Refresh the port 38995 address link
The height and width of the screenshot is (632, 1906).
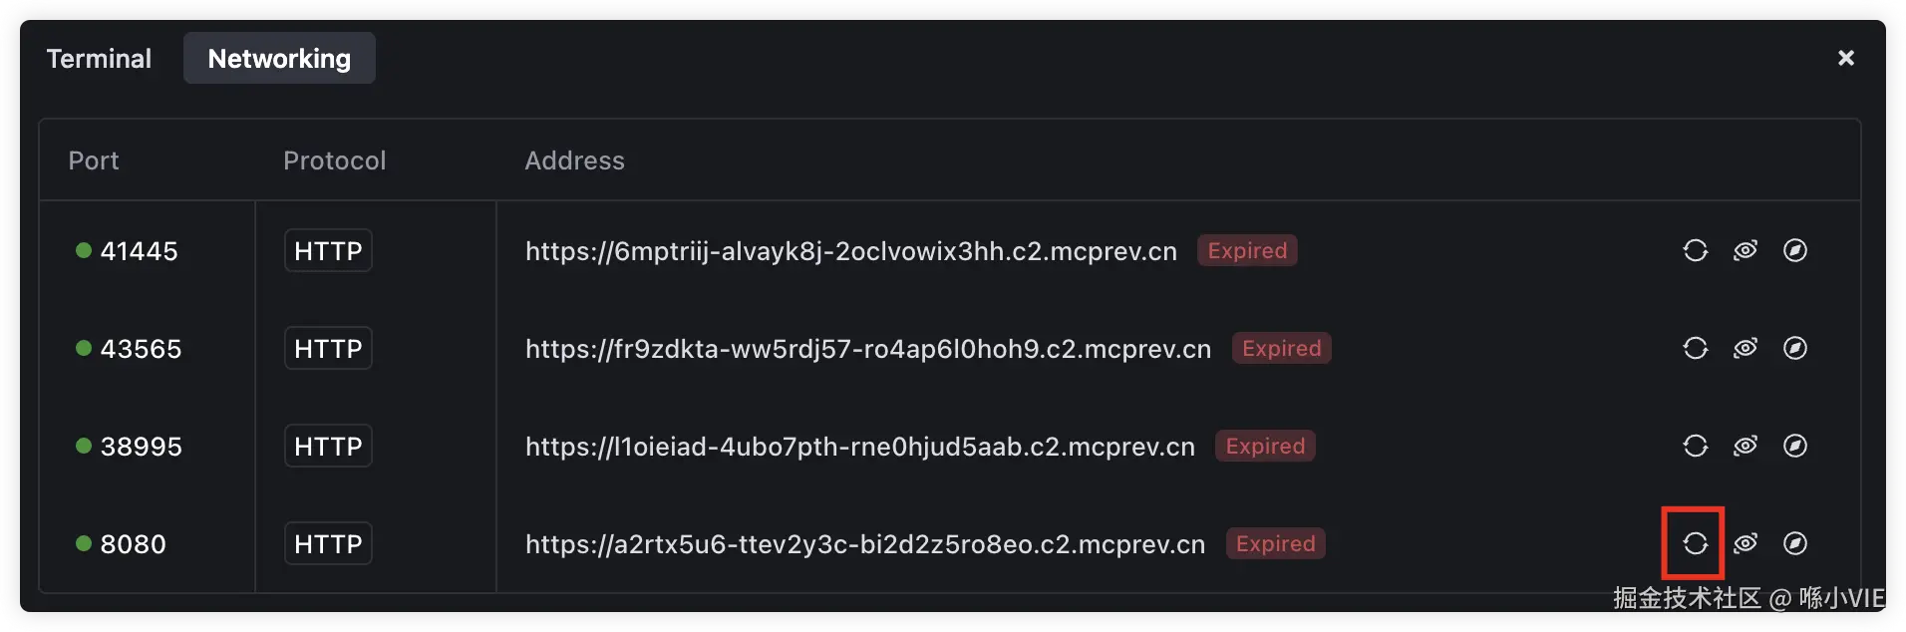point(1695,446)
